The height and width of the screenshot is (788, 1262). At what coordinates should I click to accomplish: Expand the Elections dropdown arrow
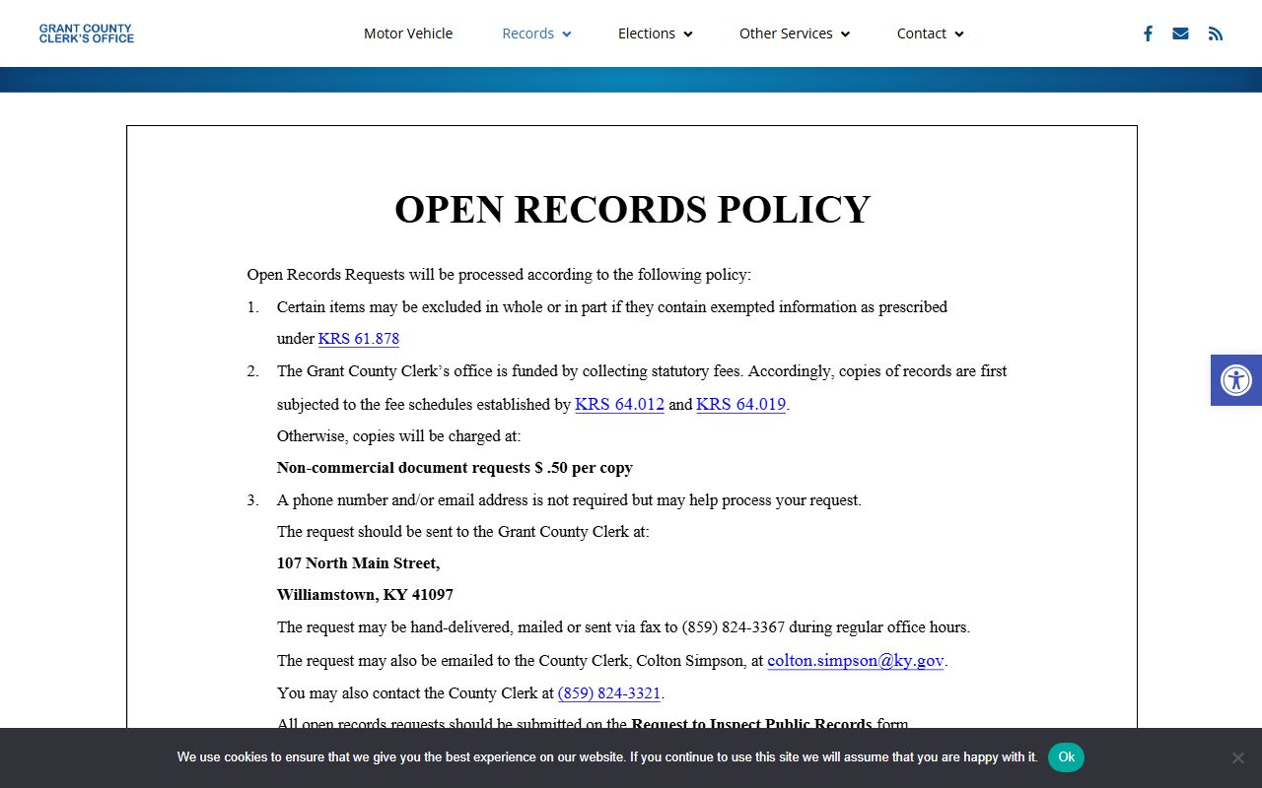688,34
